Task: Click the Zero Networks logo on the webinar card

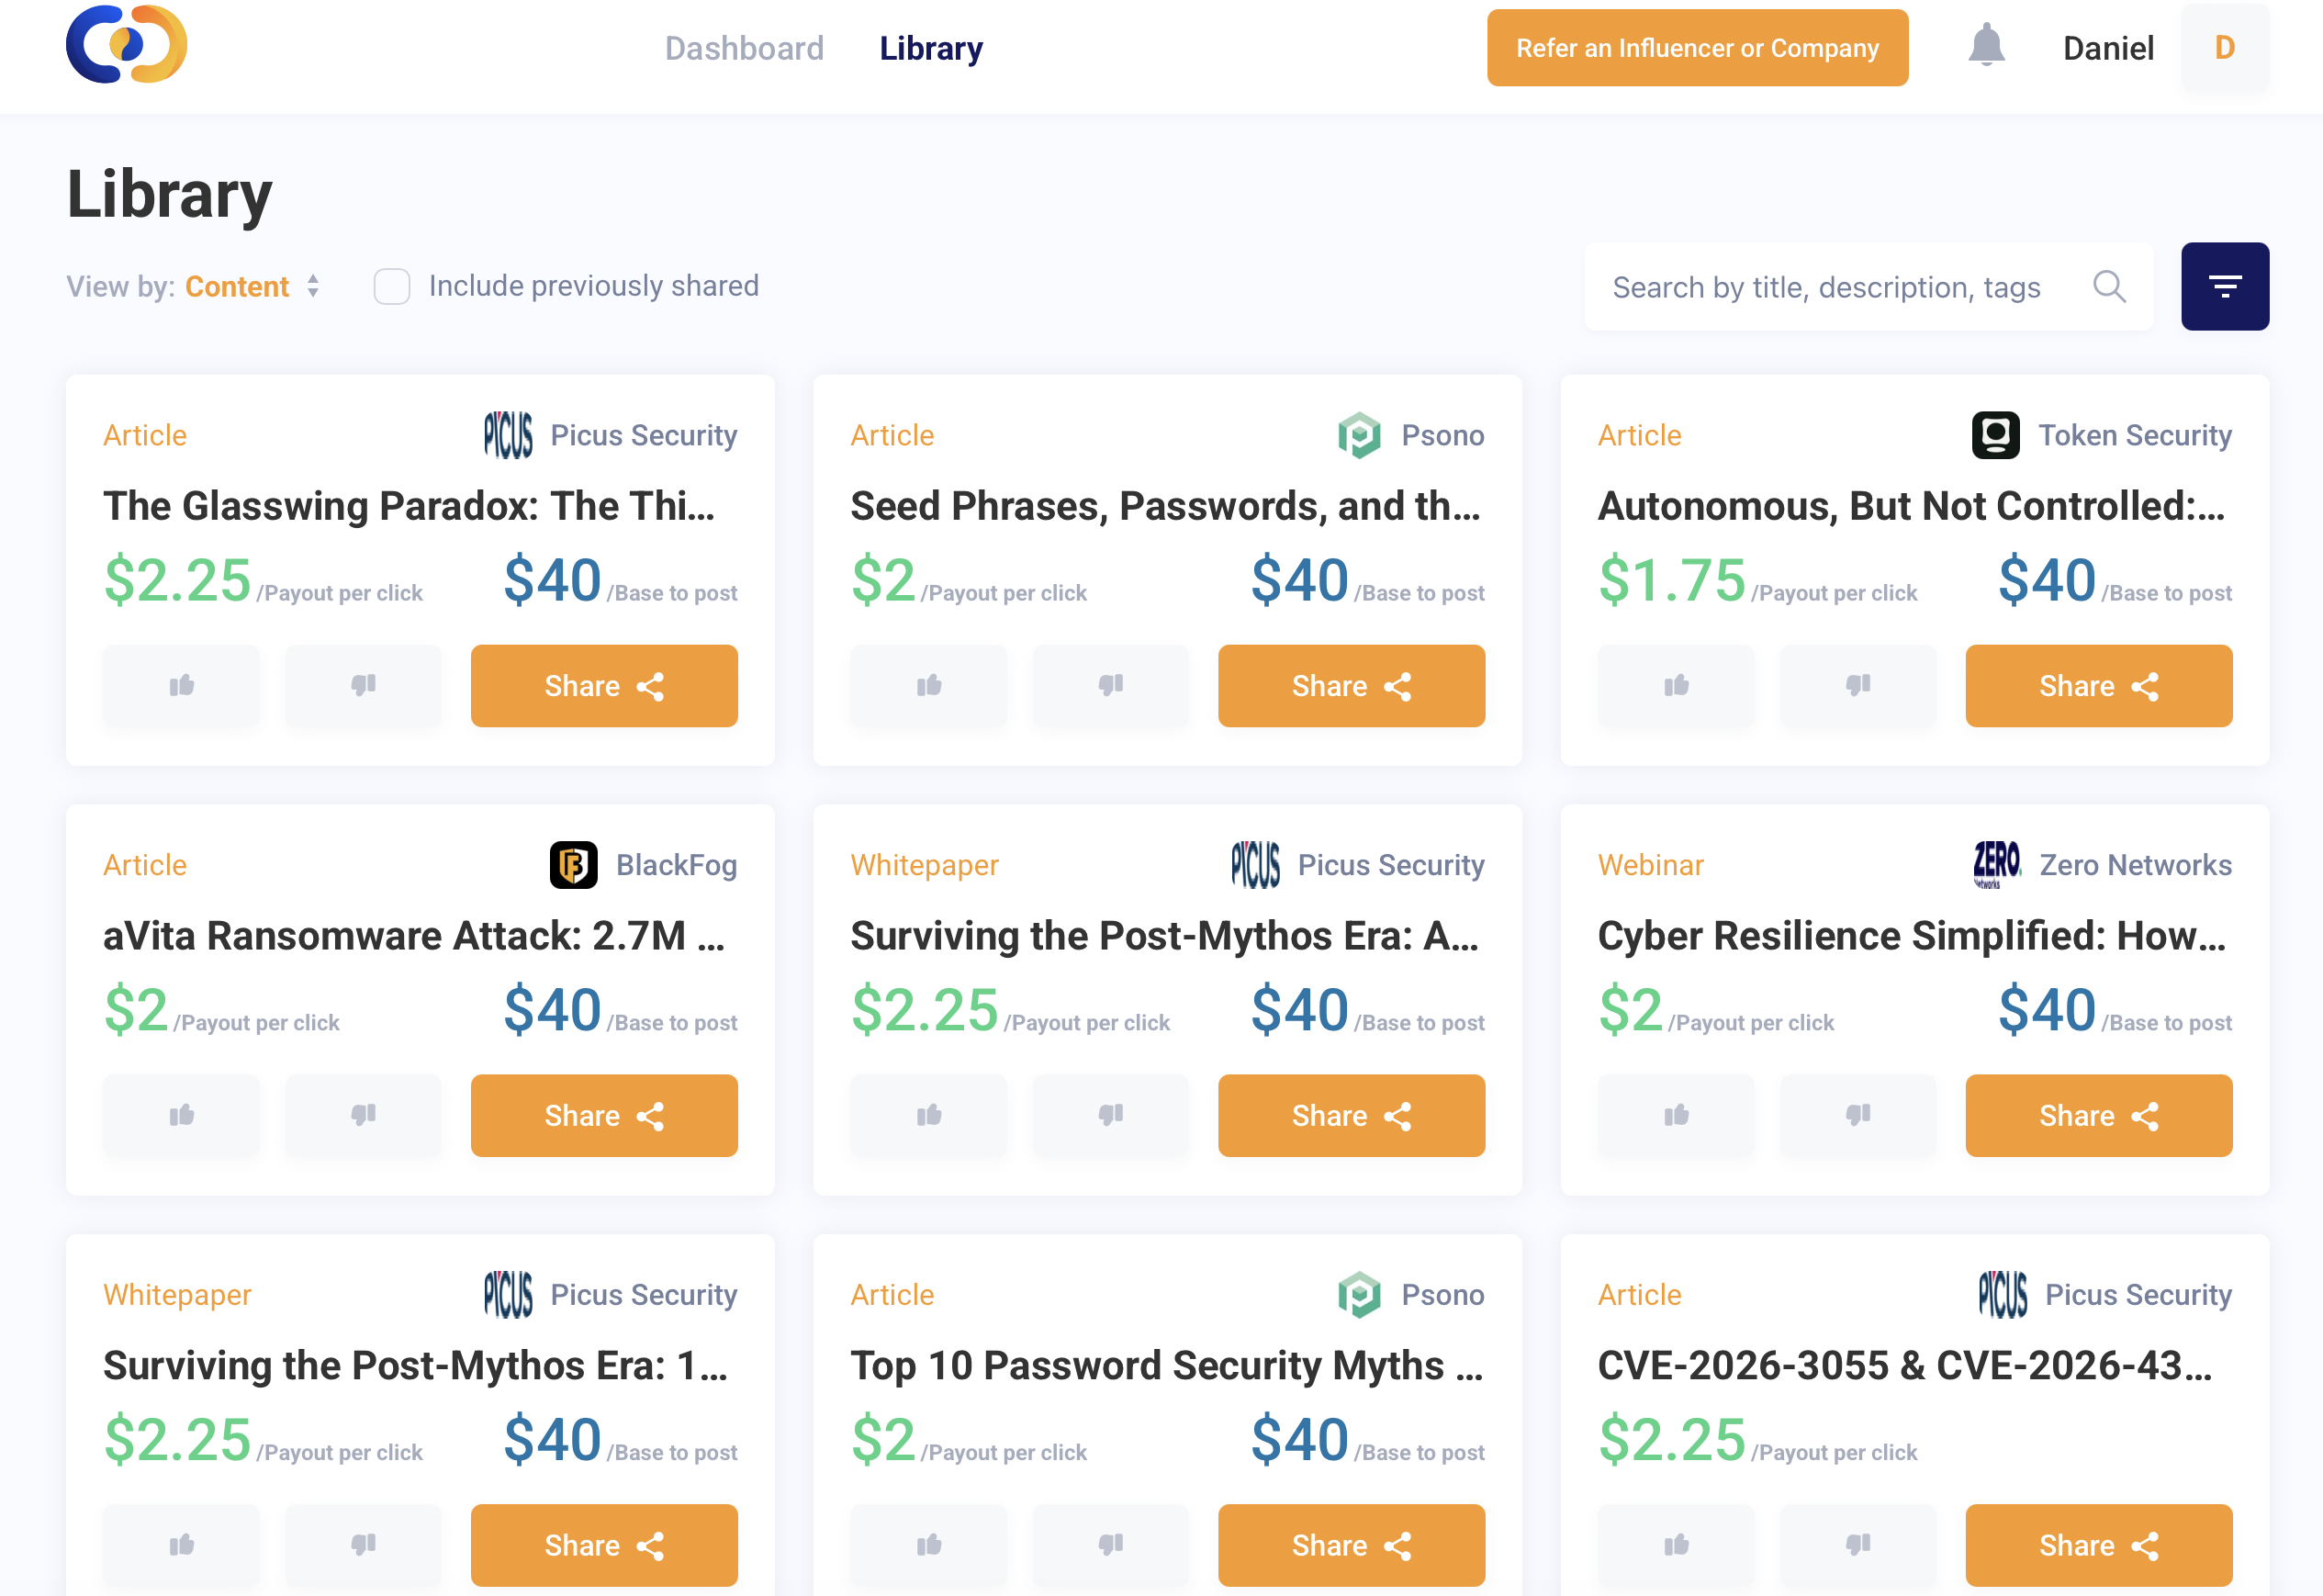Action: (1995, 864)
